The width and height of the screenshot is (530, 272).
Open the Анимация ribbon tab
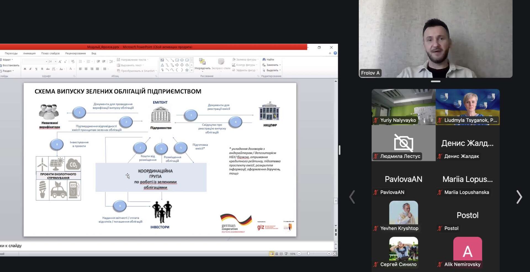click(x=29, y=54)
